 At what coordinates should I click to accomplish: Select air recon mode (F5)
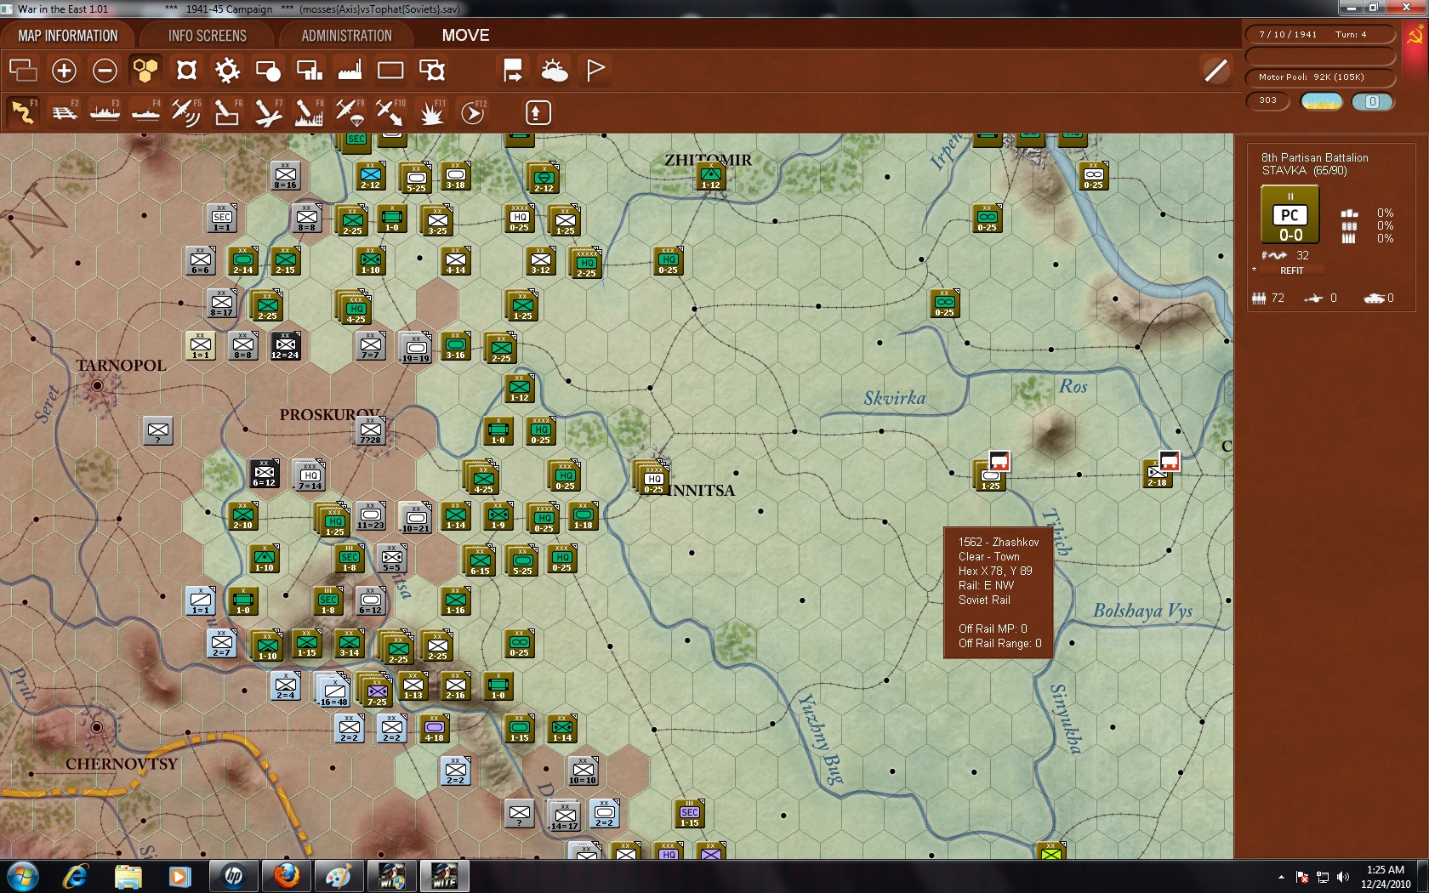click(186, 112)
